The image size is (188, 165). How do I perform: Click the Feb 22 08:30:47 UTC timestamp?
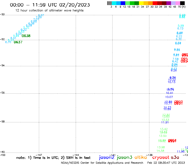166,163
